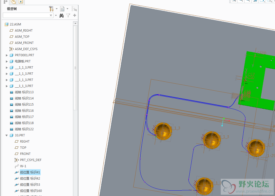Click the W-1 wire icon
The width and height of the screenshot is (275, 196).
tap(17, 166)
